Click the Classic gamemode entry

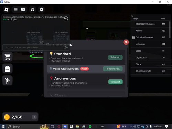(86, 95)
